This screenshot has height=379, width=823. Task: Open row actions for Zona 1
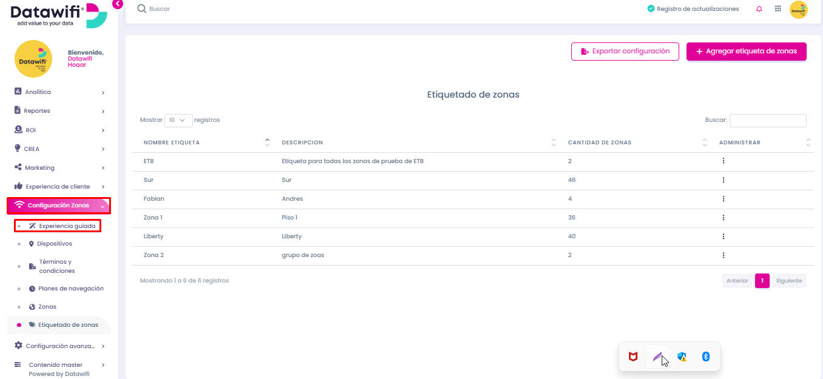pyautogui.click(x=724, y=218)
